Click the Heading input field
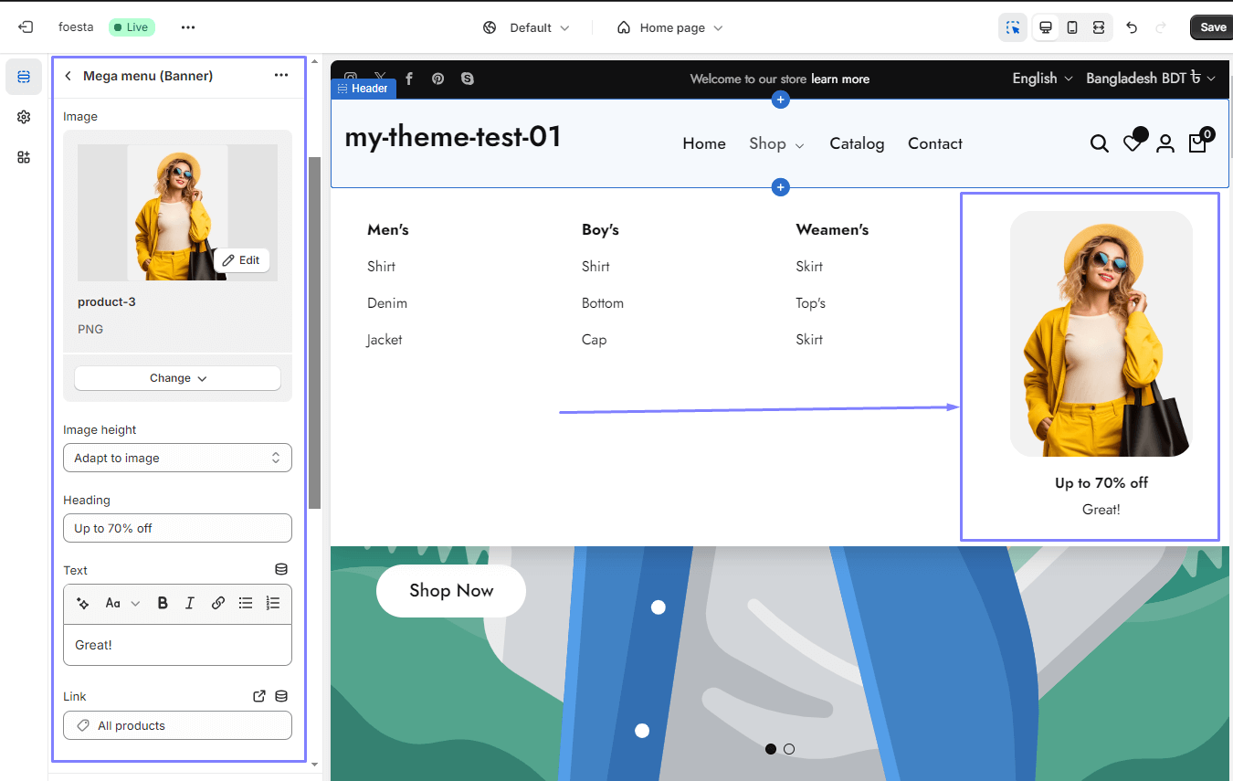Viewport: 1233px width, 781px height. point(177,528)
